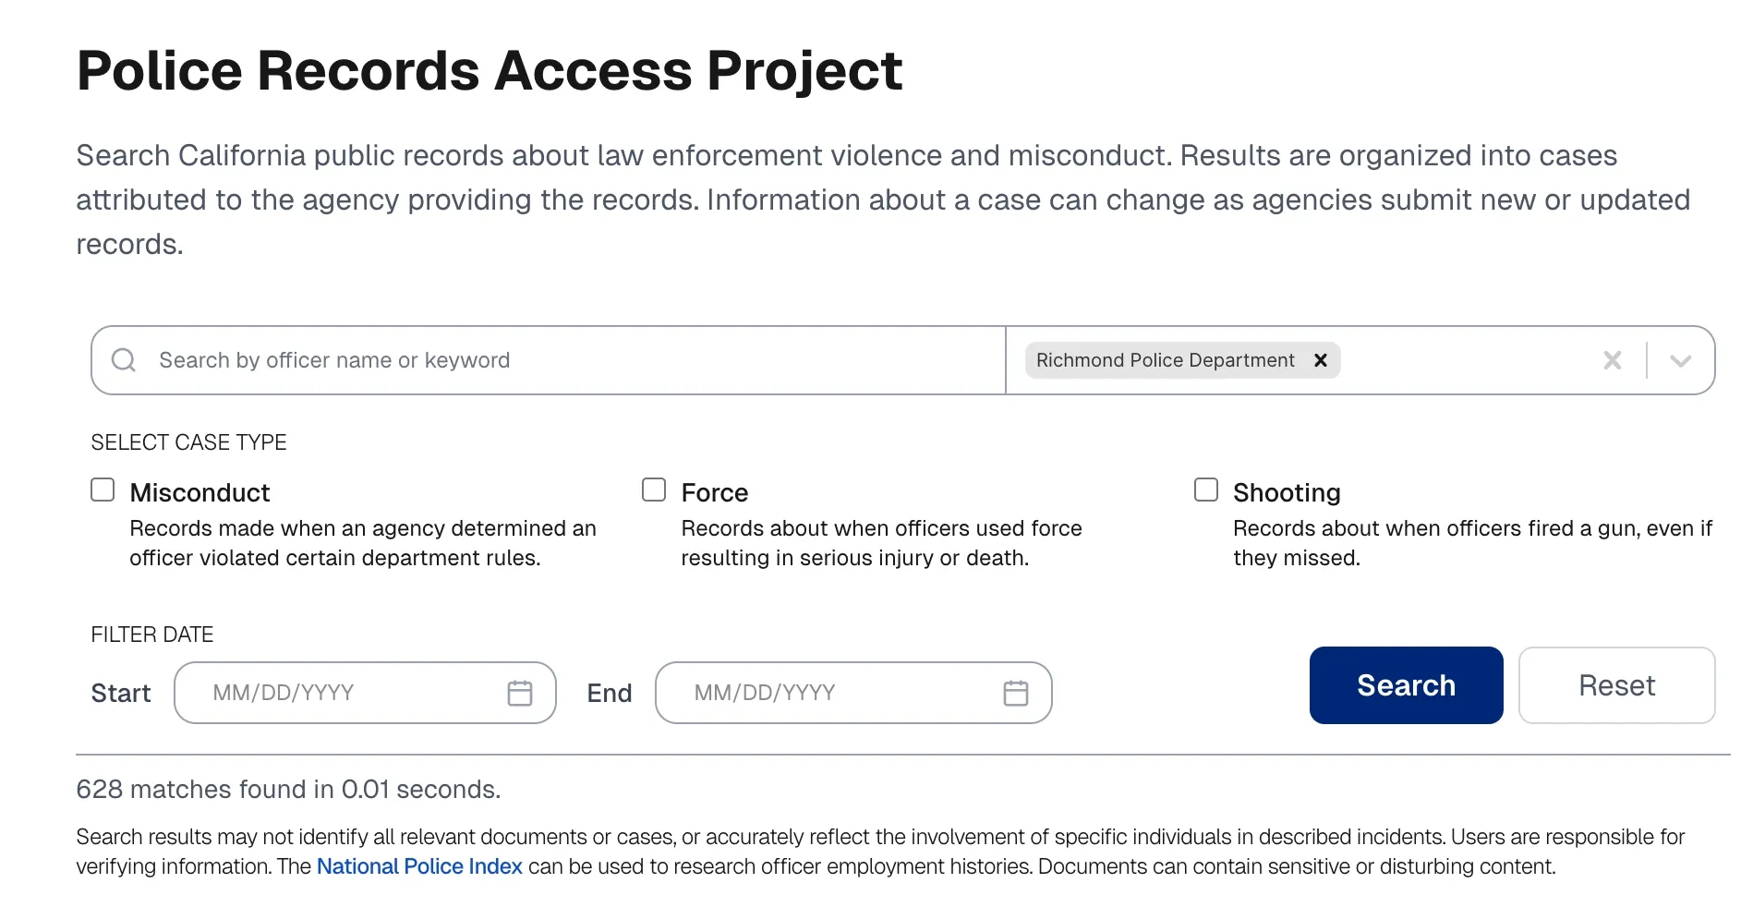
Task: Focus the End date input field
Action: click(x=853, y=693)
